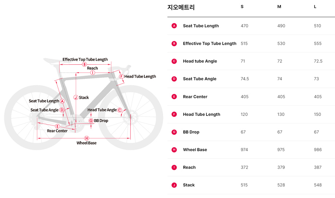Click the Wheel Base row label in table
The image size is (335, 198).
(x=195, y=150)
